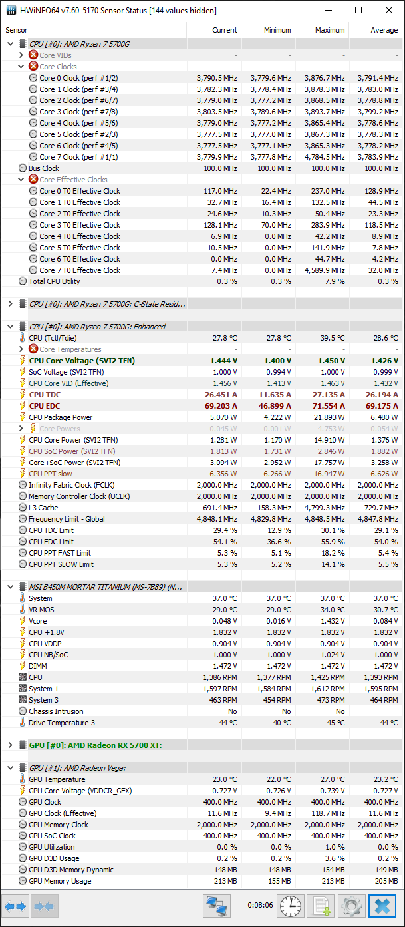Click the collapse columns arrows button
Screen dimensions: 405x927
click(45, 906)
